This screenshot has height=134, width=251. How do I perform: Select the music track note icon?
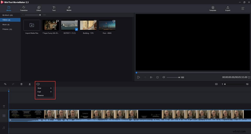point(4,128)
